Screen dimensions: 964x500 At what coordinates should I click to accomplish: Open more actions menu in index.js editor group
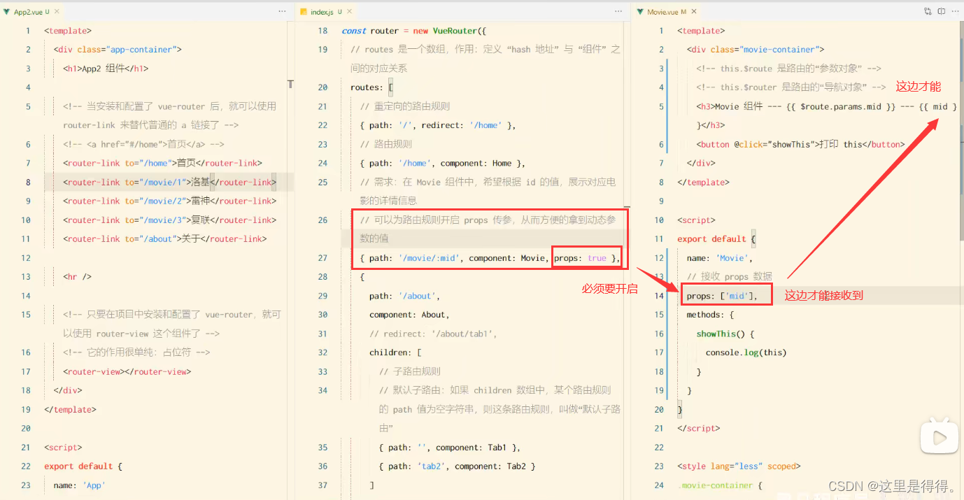point(618,11)
